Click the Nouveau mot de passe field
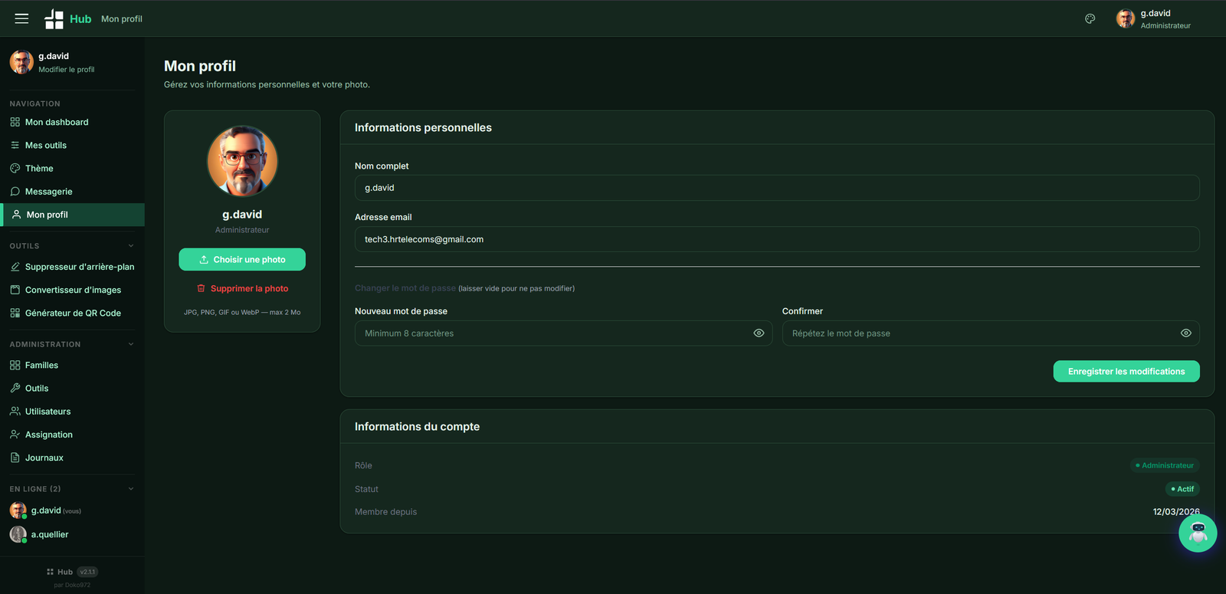The image size is (1226, 594). [x=563, y=333]
